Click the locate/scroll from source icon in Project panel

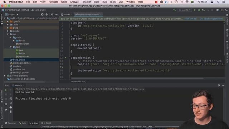pyautogui.click(x=42, y=14)
